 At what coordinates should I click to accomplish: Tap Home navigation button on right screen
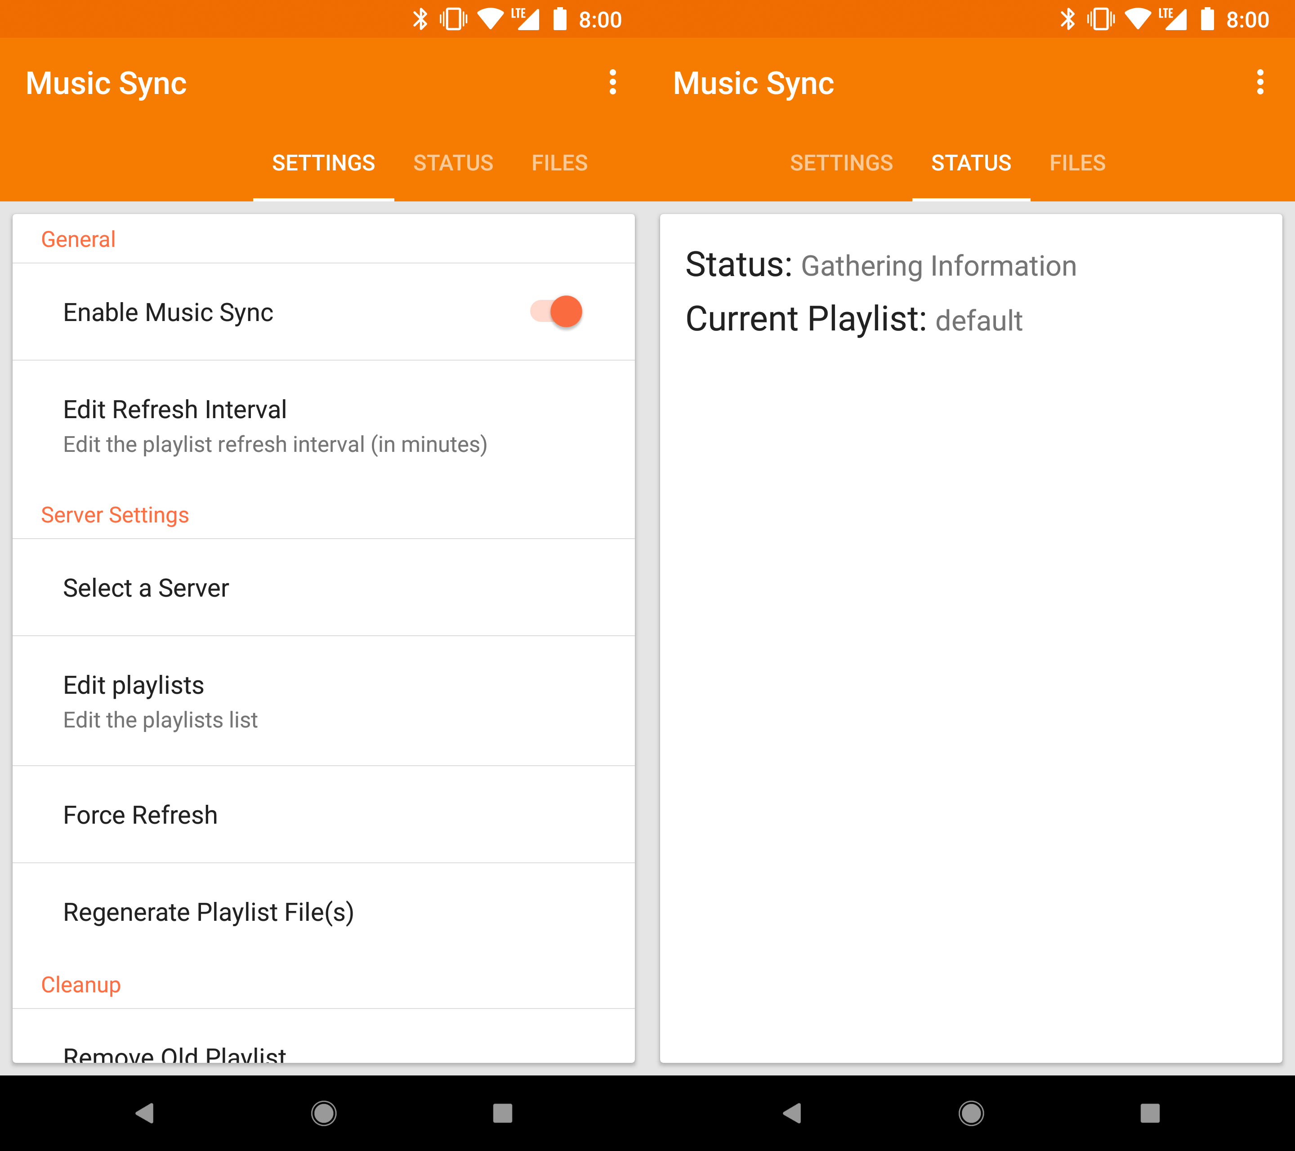point(971,1113)
